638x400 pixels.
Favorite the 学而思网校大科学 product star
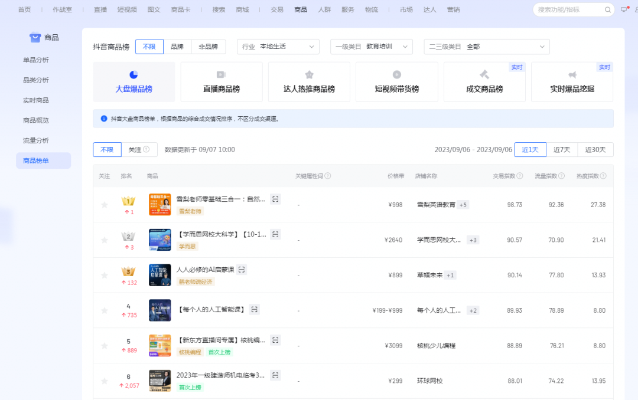click(x=105, y=240)
